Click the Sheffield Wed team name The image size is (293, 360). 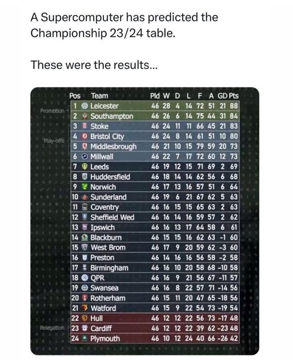pos(112,217)
